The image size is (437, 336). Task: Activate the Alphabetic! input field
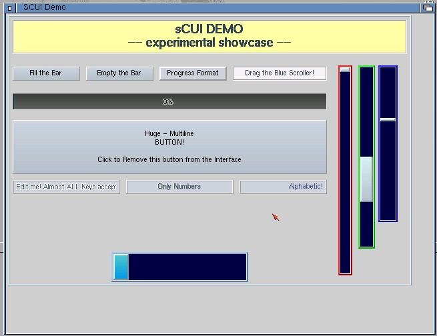click(x=283, y=187)
